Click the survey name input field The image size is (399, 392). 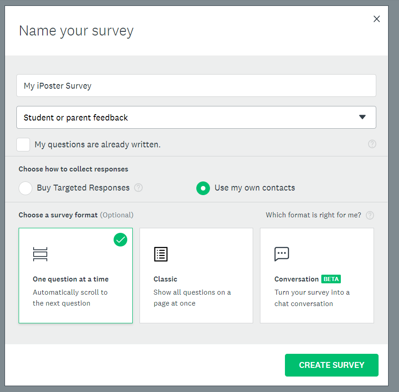[x=196, y=85]
